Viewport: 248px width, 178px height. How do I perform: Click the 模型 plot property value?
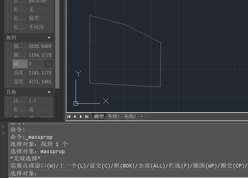40,18
